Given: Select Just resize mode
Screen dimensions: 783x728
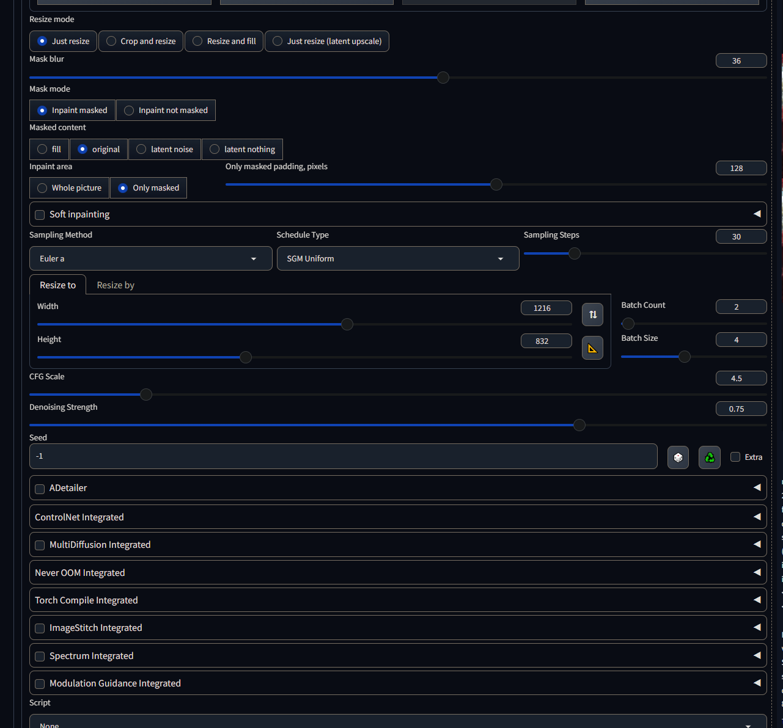Looking at the screenshot, I should (63, 41).
